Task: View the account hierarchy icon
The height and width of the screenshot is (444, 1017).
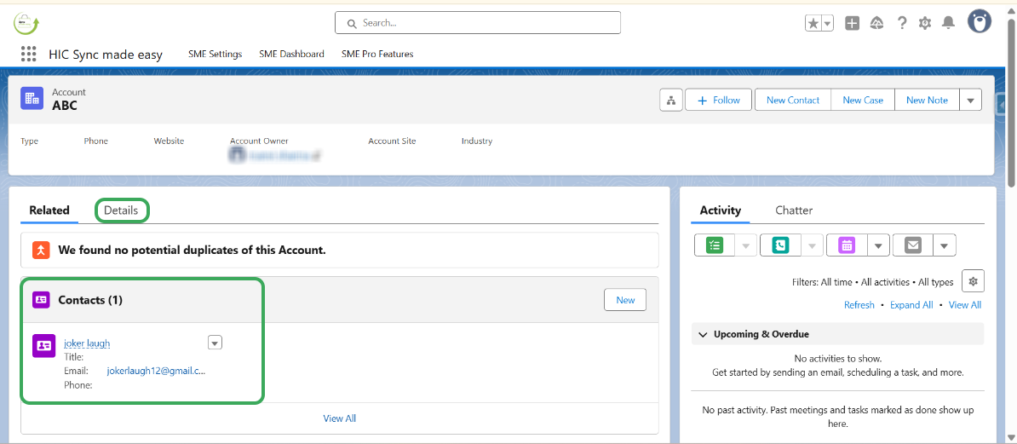Action: tap(670, 100)
